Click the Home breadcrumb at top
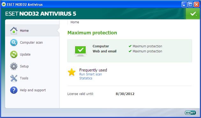Screen dimensions: 201x118 click(x=75, y=22)
